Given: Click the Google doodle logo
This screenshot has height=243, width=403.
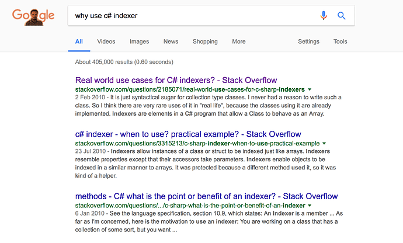Looking at the screenshot, I should (x=33, y=16).
